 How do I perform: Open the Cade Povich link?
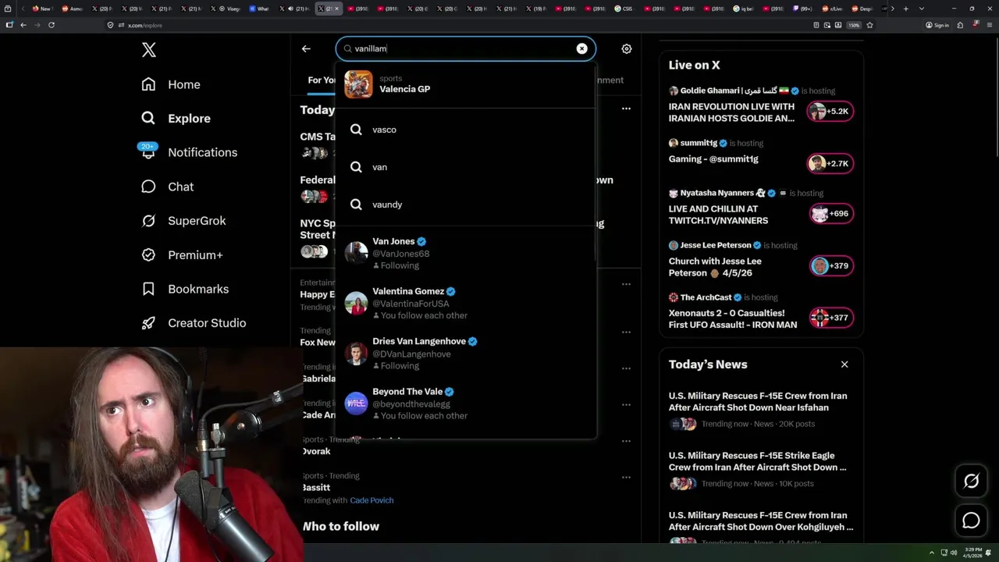(x=372, y=500)
